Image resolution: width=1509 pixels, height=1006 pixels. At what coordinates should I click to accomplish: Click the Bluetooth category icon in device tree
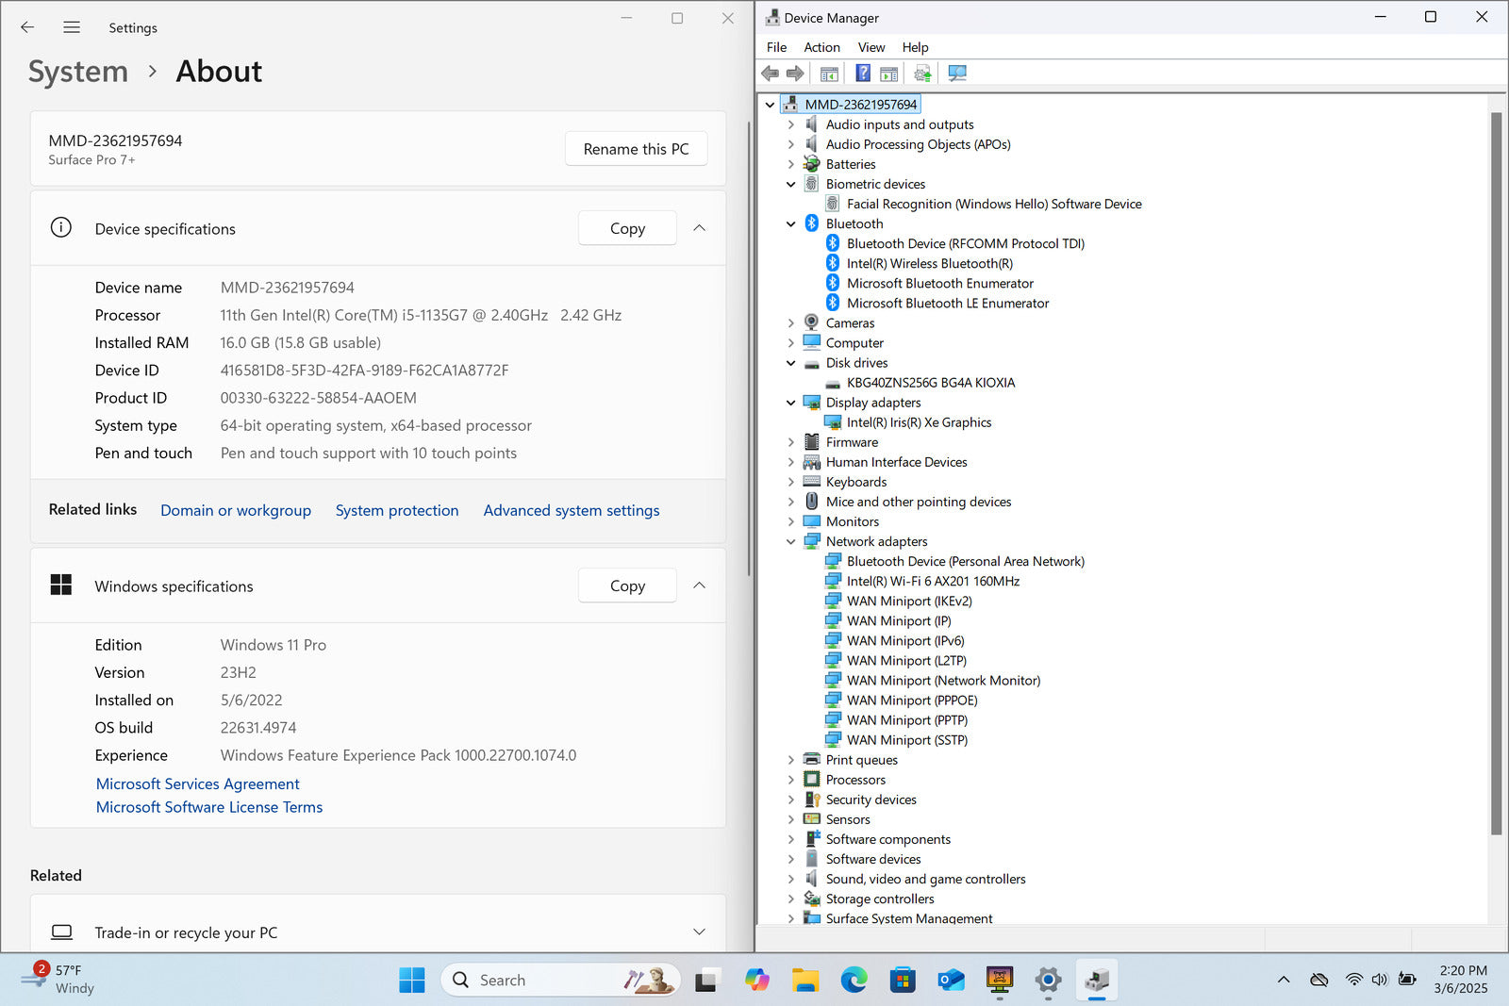[811, 223]
